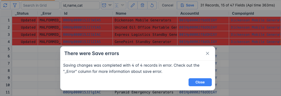
Task: Click the download-to-line export icon
Action: 116,5
